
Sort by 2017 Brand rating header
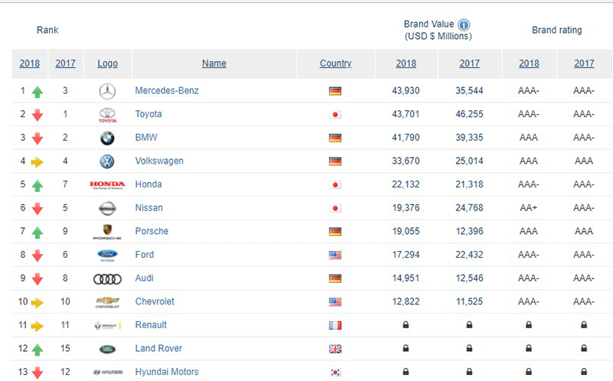[x=584, y=63]
